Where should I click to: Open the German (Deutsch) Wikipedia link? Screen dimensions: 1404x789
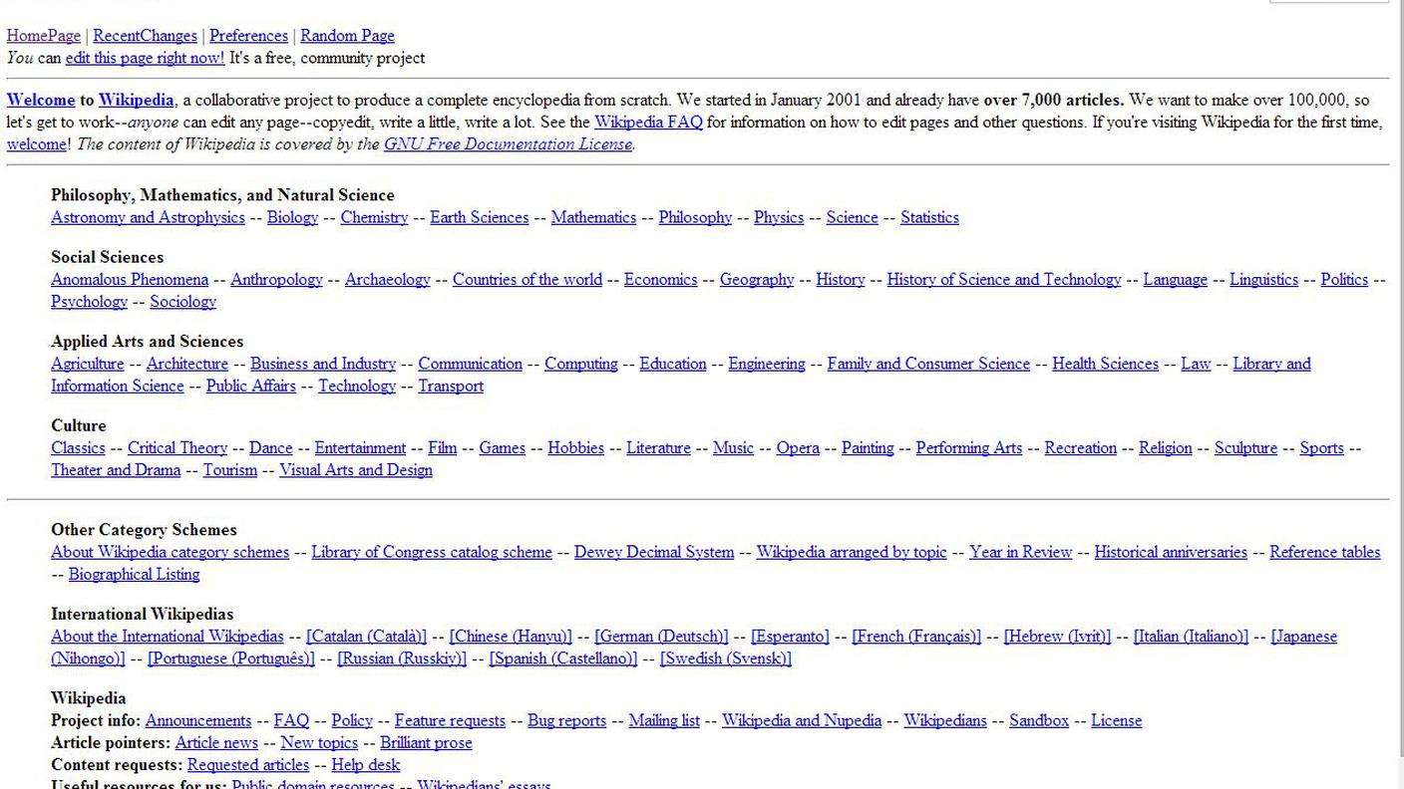tap(661, 637)
